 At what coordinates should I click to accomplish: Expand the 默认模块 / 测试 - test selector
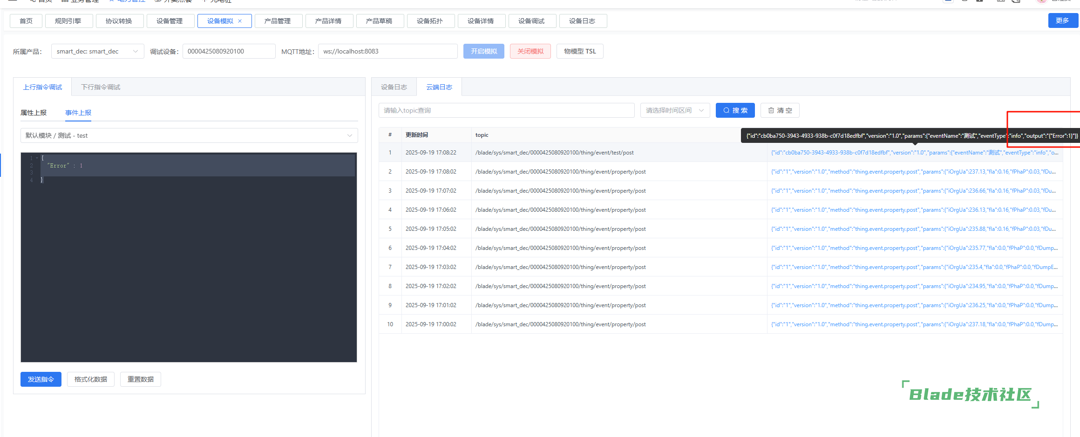pos(189,135)
